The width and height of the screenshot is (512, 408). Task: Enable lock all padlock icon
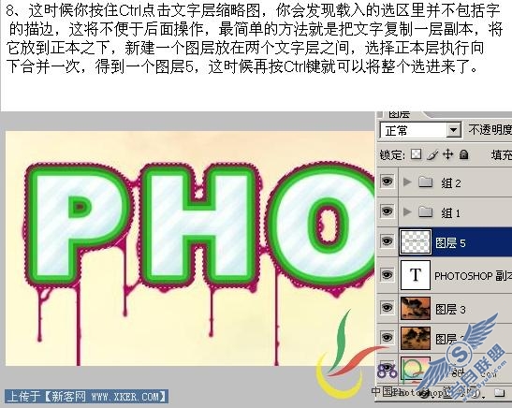click(463, 154)
